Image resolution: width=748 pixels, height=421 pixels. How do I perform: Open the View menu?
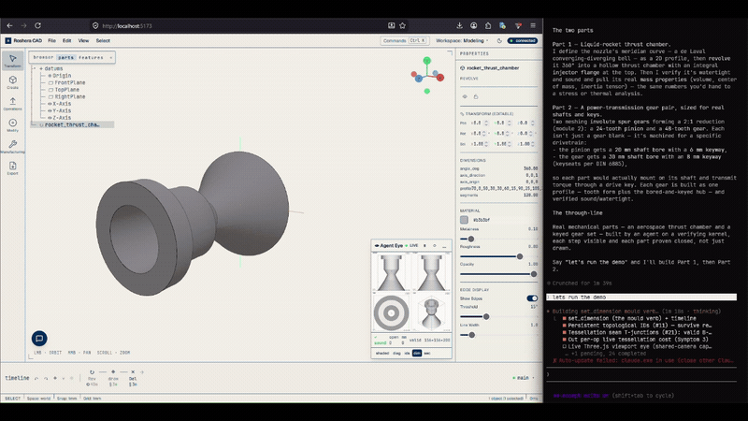click(x=83, y=40)
